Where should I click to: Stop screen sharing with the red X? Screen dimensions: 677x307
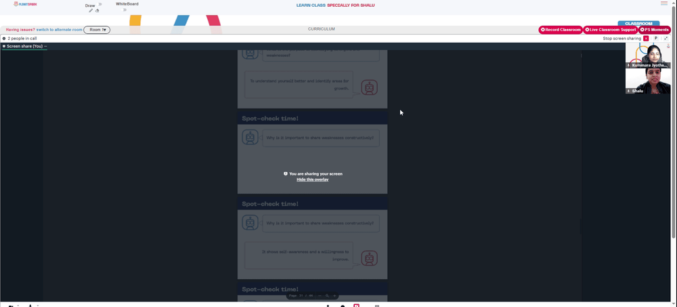[x=646, y=39]
